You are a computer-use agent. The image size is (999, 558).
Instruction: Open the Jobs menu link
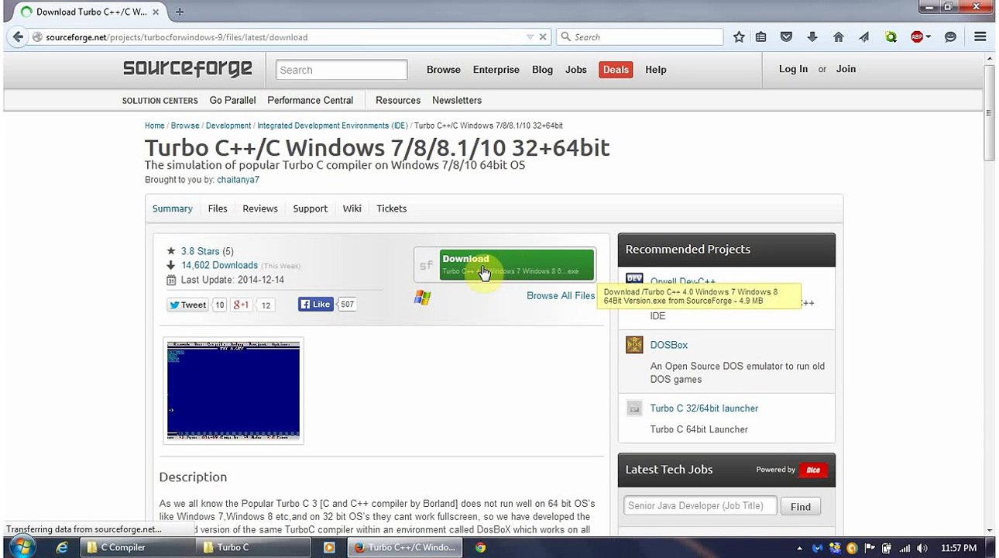(576, 70)
